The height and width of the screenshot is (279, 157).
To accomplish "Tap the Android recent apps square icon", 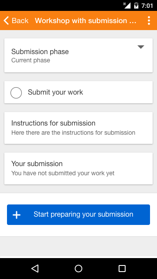I will point(122,269).
